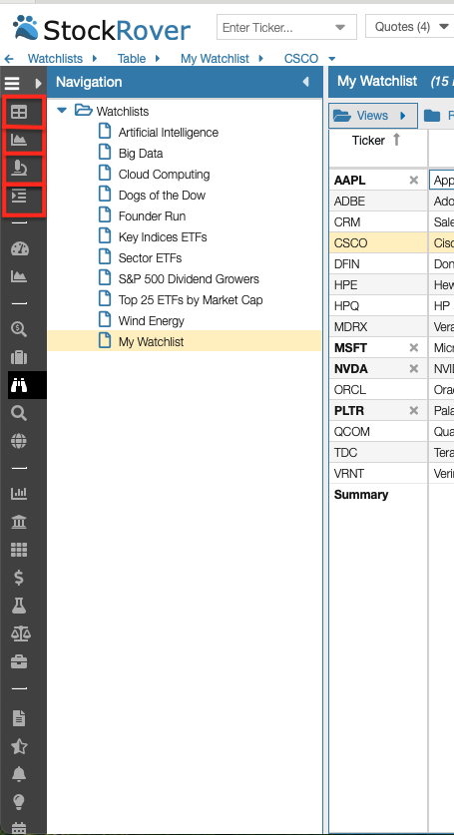This screenshot has width=454, height=835.
Task: Open the bar chart icon in sidebar
Action: tap(19, 493)
